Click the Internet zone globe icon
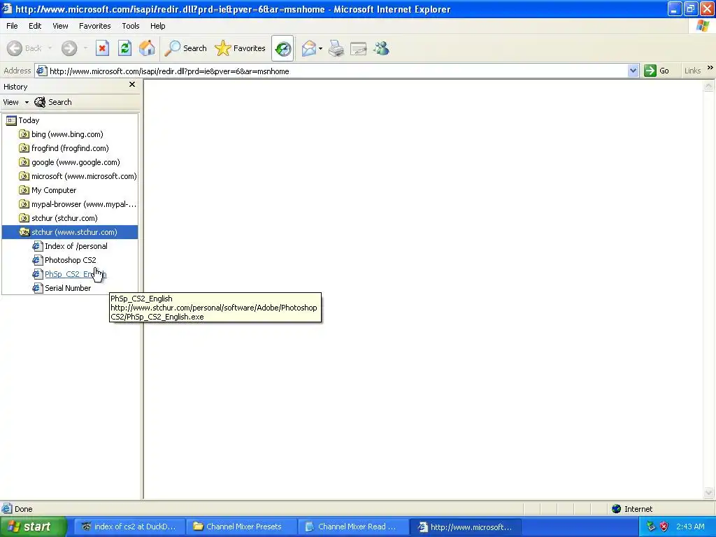Viewport: 716px width, 537px height. click(x=617, y=509)
